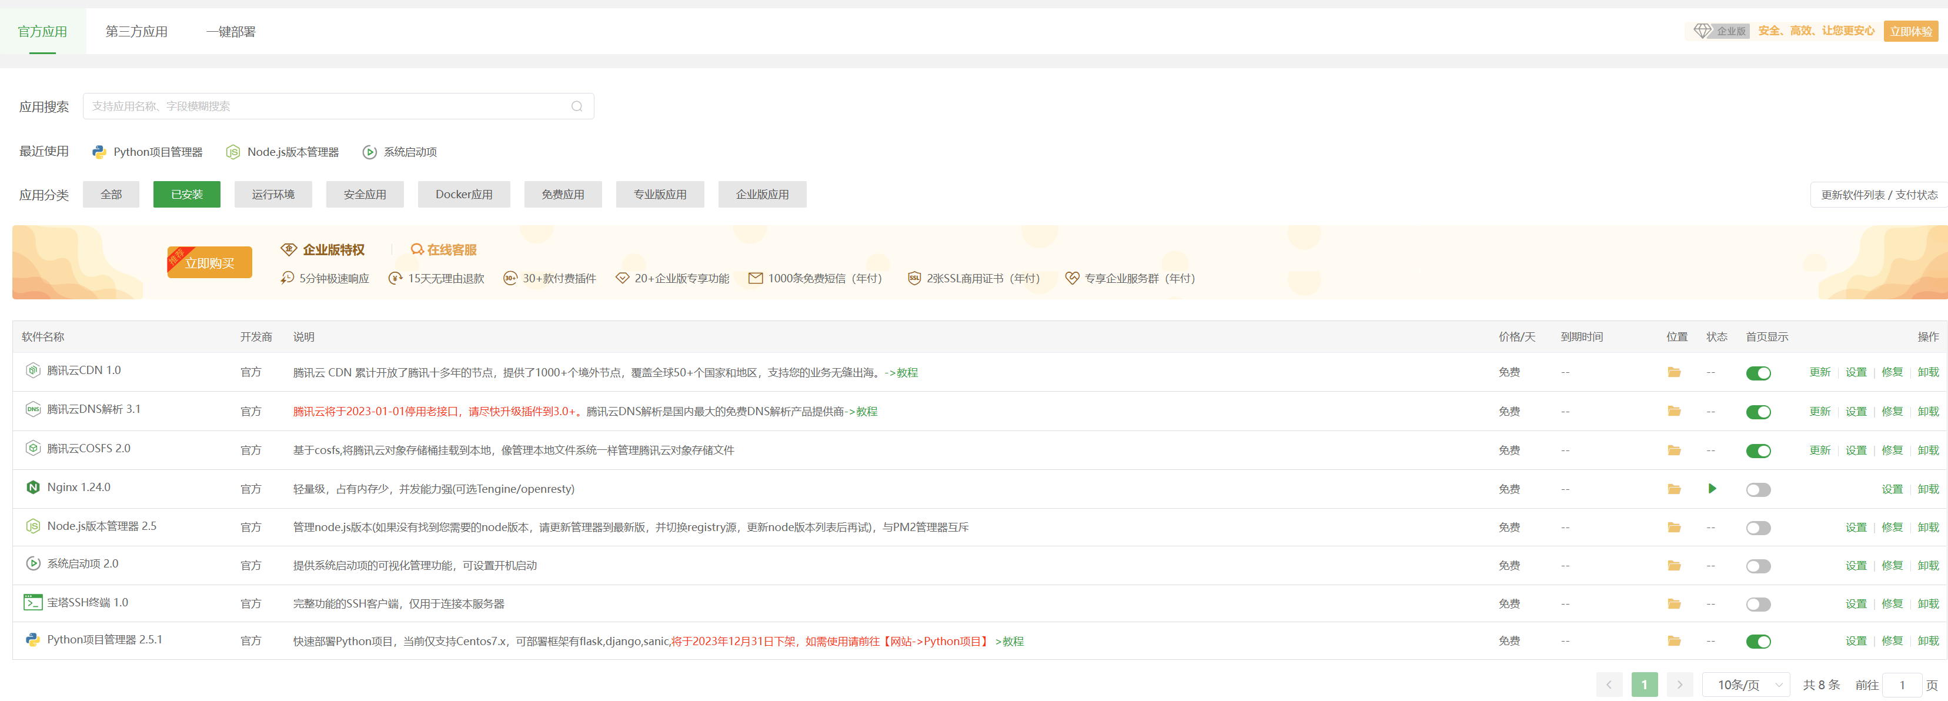The height and width of the screenshot is (701, 1948).
Task: Click the 腾讯云DNS解析 app icon
Action: pyautogui.click(x=32, y=409)
